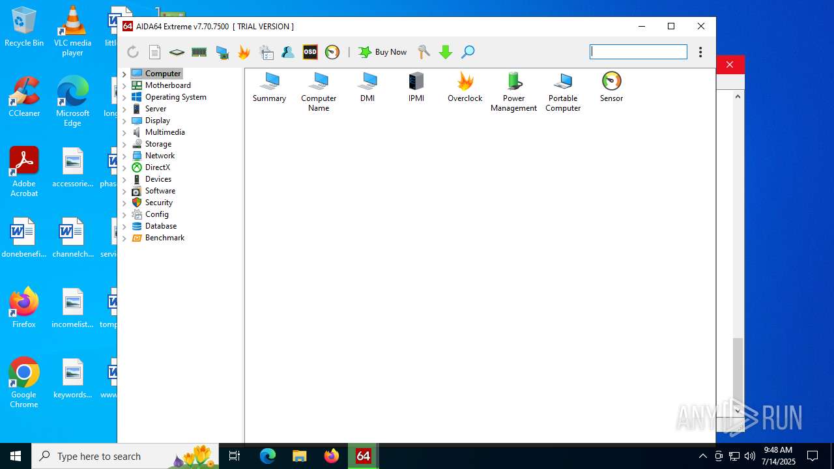Select Storage label in the tree
Viewport: 834px width, 469px height.
(158, 144)
